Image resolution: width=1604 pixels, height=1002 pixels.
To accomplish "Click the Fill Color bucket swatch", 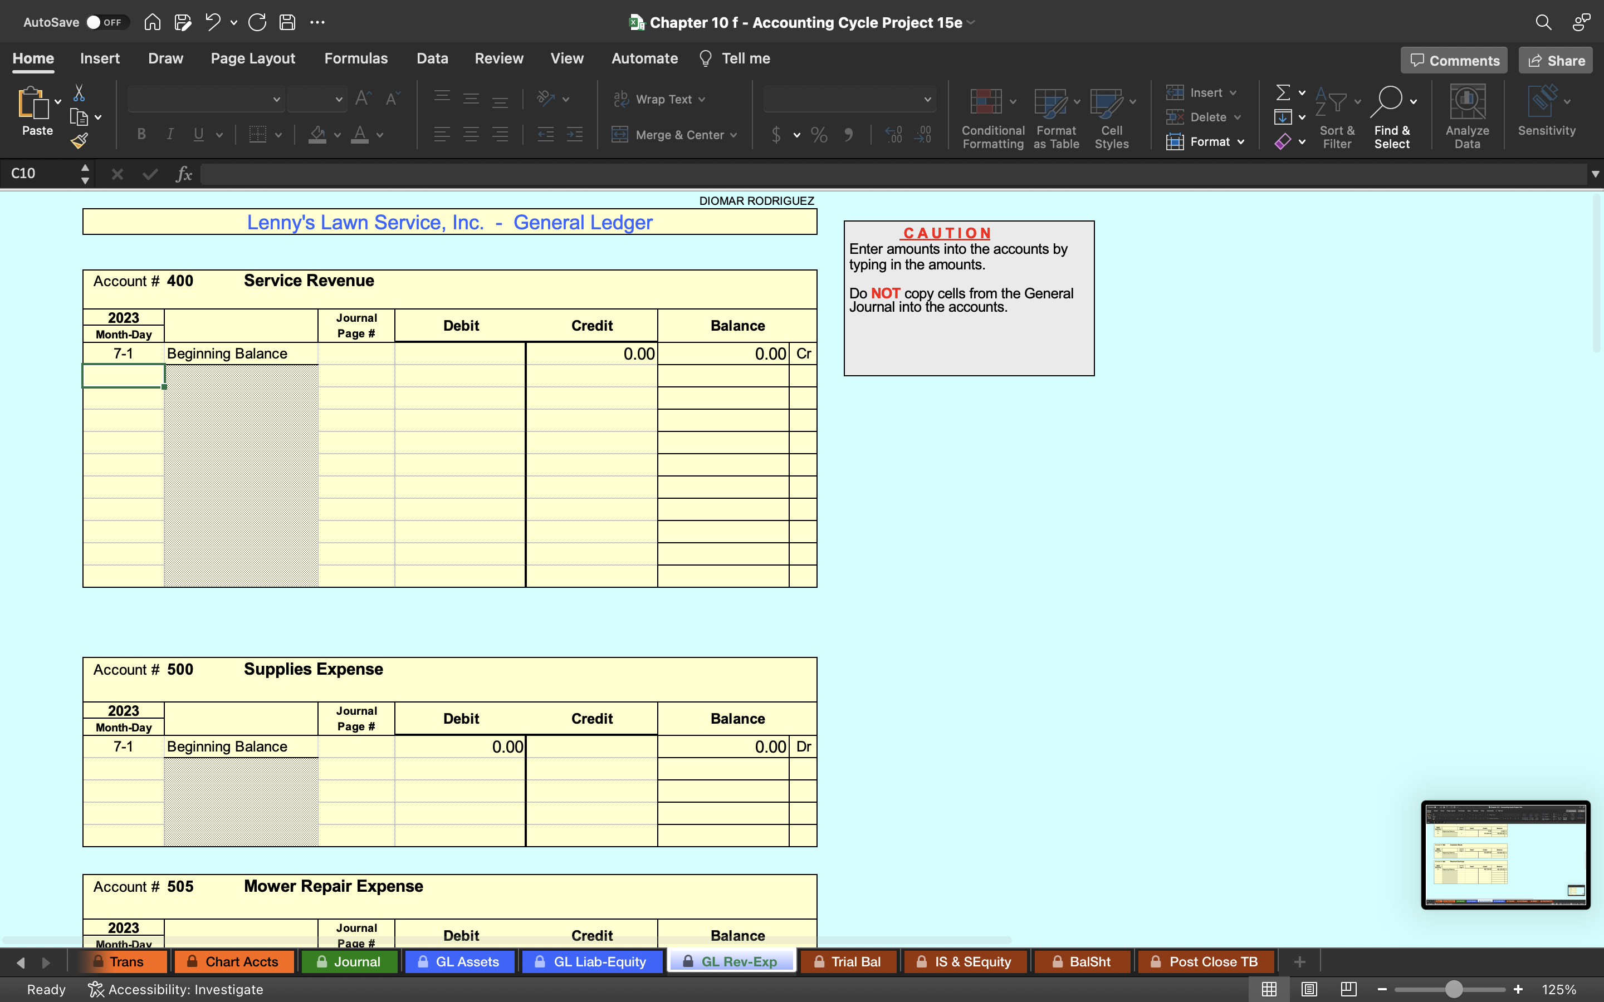I will point(317,135).
